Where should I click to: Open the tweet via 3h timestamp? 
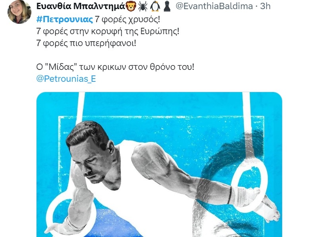click(x=265, y=6)
